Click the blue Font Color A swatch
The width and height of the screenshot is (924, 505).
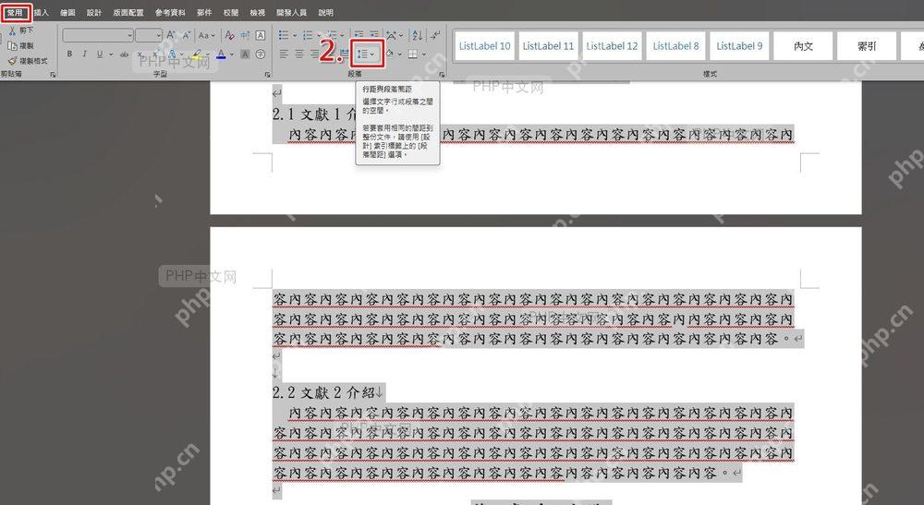(221, 54)
